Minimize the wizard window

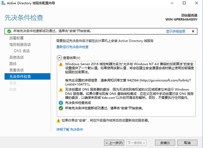(x=172, y=3)
